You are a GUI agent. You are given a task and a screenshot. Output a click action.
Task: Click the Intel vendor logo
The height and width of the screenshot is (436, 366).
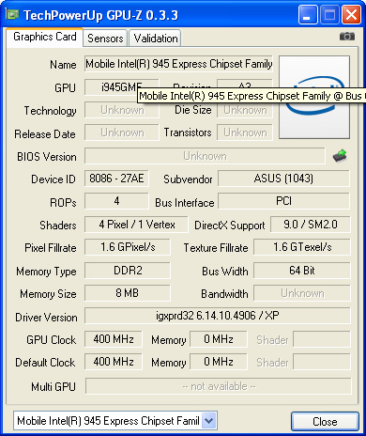click(314, 97)
